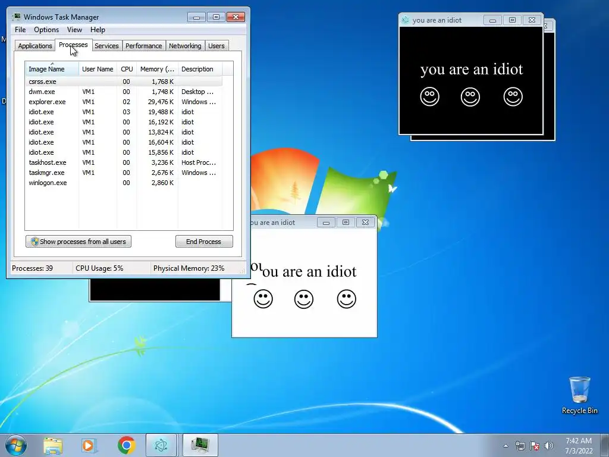Click the black idiot window's title icon
This screenshot has width=609, height=457.
[x=406, y=20]
